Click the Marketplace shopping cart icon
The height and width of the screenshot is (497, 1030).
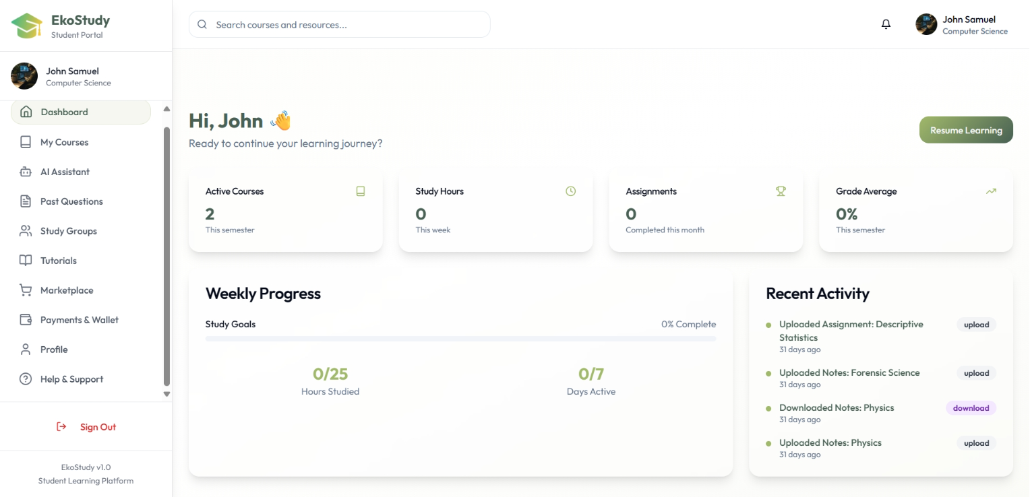point(26,290)
